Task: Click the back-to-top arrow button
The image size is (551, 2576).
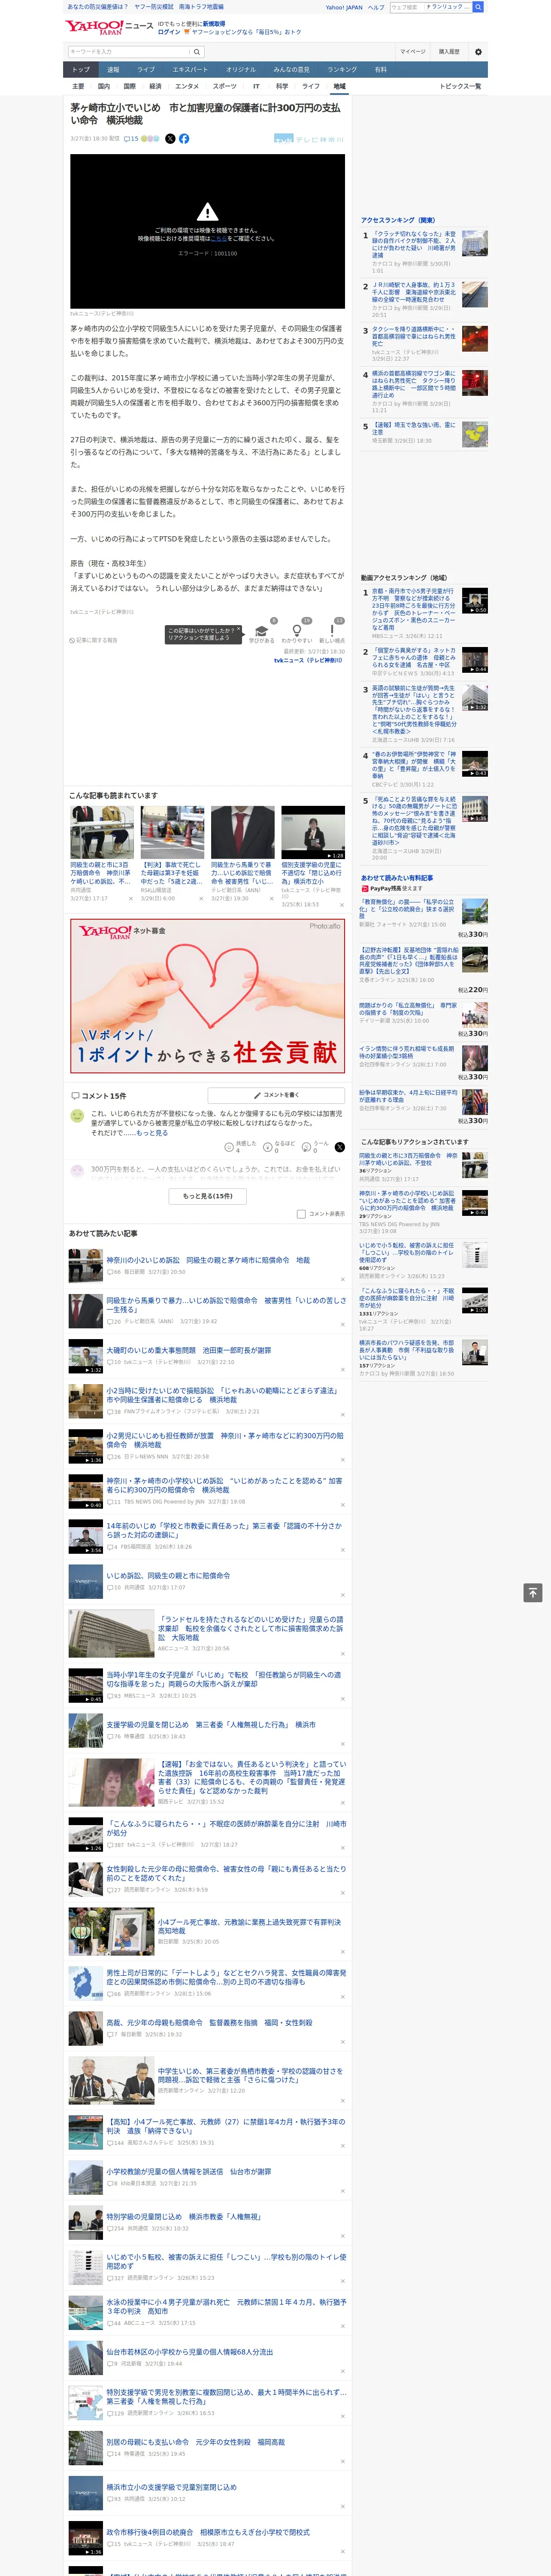Action: click(533, 1593)
